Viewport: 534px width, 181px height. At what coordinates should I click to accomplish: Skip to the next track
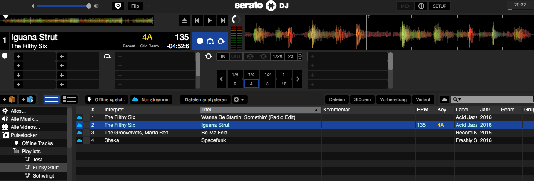(222, 20)
